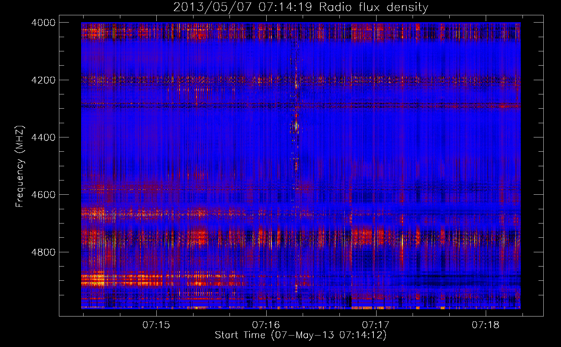
Task: Click the bright burst near 4360 MHz in spectrogram
Action: [295, 126]
